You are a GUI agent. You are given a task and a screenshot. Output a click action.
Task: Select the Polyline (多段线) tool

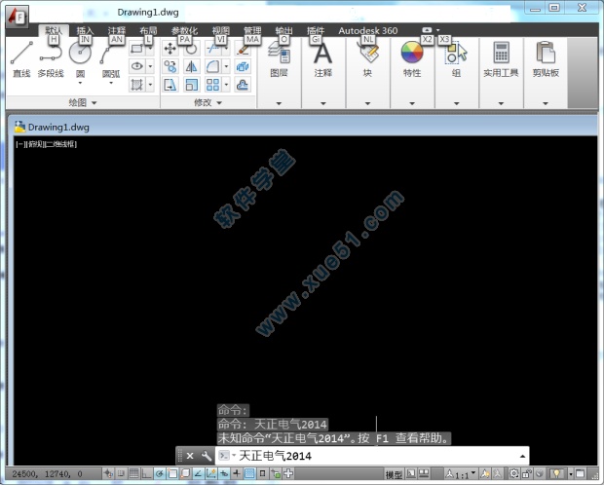51,60
